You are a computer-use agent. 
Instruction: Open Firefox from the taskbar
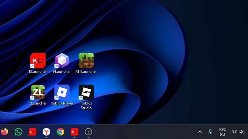pos(4,132)
